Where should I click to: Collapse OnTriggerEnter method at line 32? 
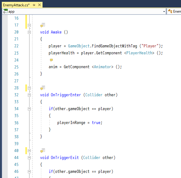point(29,95)
